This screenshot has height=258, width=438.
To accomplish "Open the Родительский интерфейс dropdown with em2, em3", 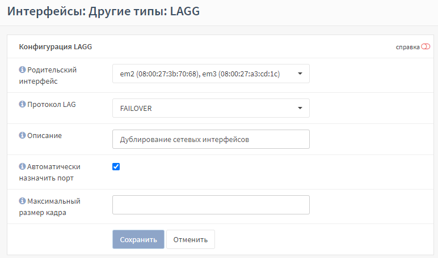I will tap(211, 74).
